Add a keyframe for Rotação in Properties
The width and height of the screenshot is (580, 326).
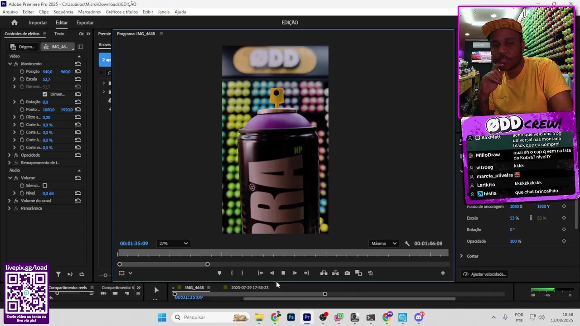point(564,230)
